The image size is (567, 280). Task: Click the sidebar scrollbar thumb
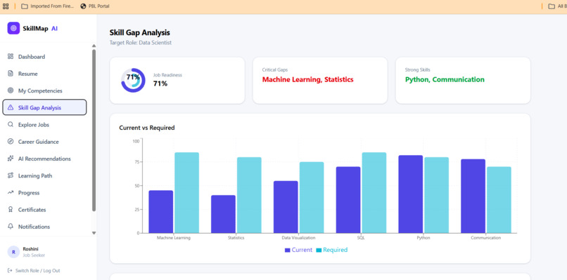tap(94, 130)
